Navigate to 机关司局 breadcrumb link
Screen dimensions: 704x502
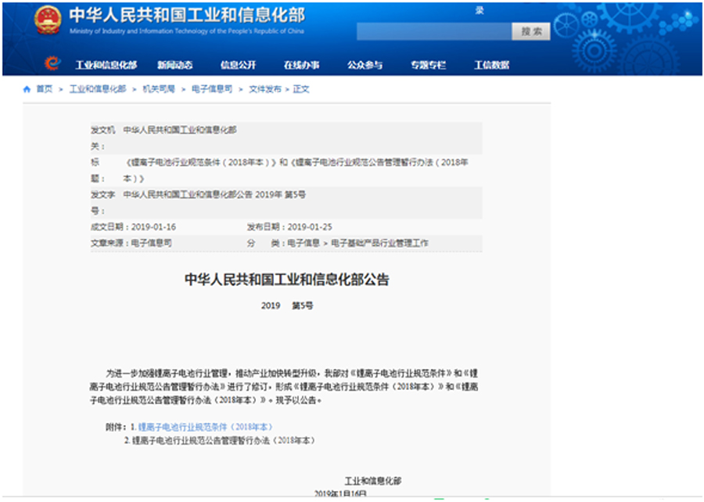point(159,89)
